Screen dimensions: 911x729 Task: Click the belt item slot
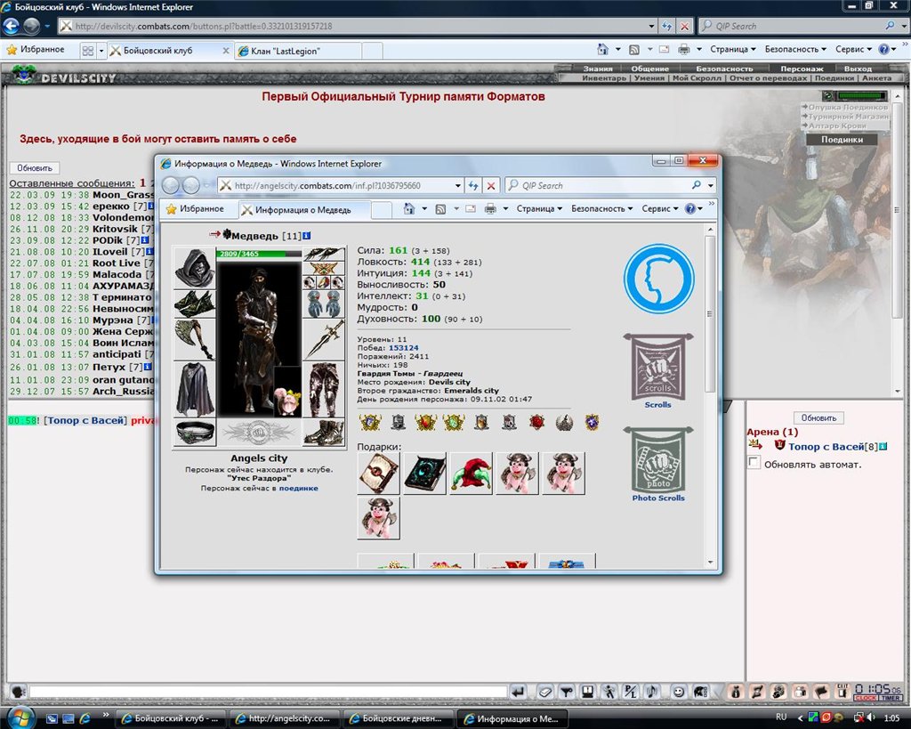pyautogui.click(x=195, y=433)
